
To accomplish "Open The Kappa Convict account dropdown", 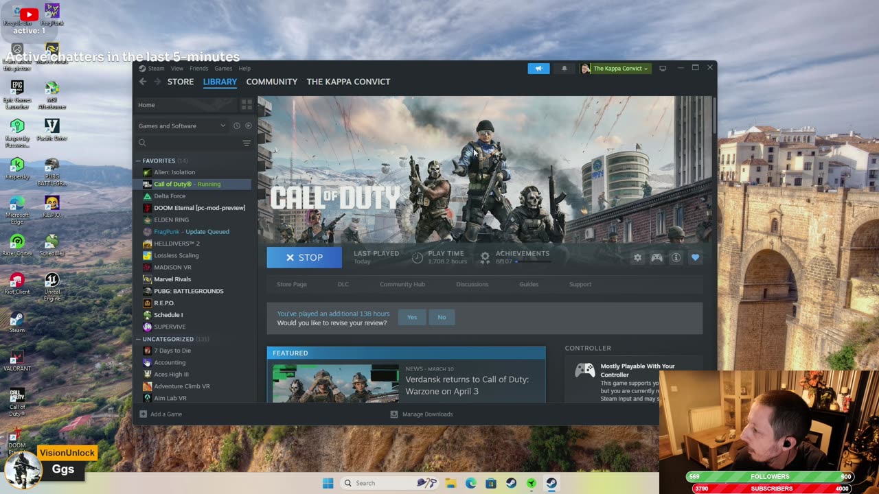I will point(615,69).
